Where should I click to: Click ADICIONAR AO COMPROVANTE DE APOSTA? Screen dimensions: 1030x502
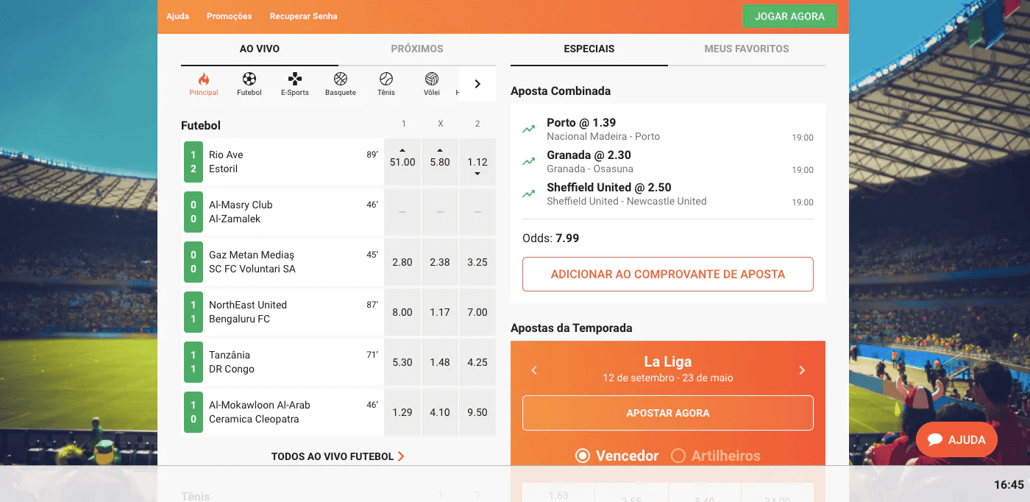coord(668,274)
